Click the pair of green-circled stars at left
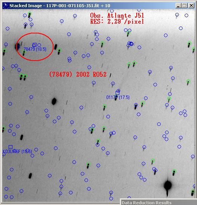Viewport: 197px width, 205px height. [x=23, y=77]
